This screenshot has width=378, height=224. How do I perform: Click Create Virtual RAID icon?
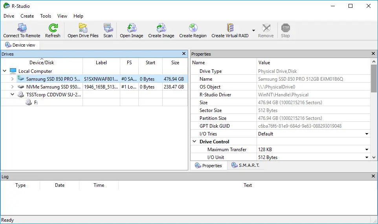pos(230,28)
